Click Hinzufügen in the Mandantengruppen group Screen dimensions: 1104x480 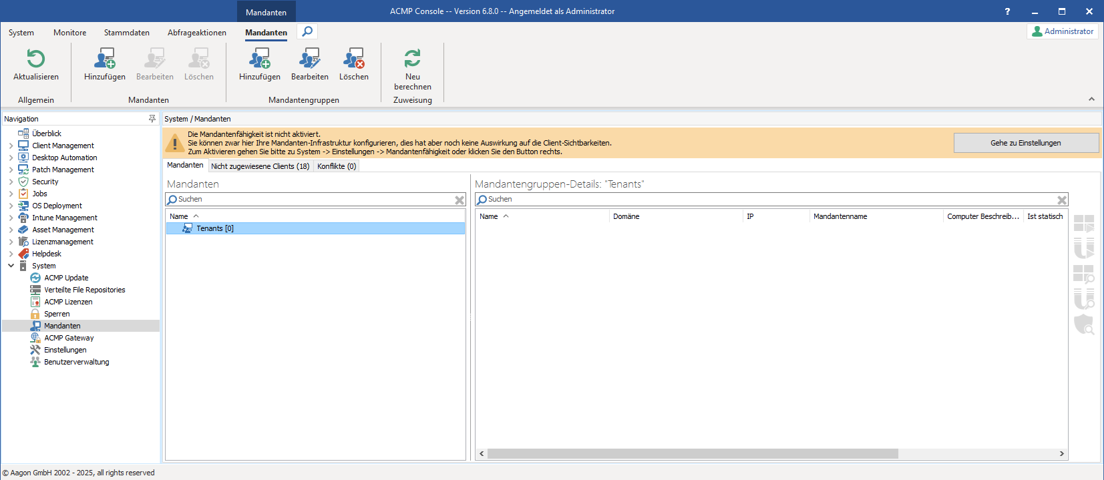(x=259, y=59)
